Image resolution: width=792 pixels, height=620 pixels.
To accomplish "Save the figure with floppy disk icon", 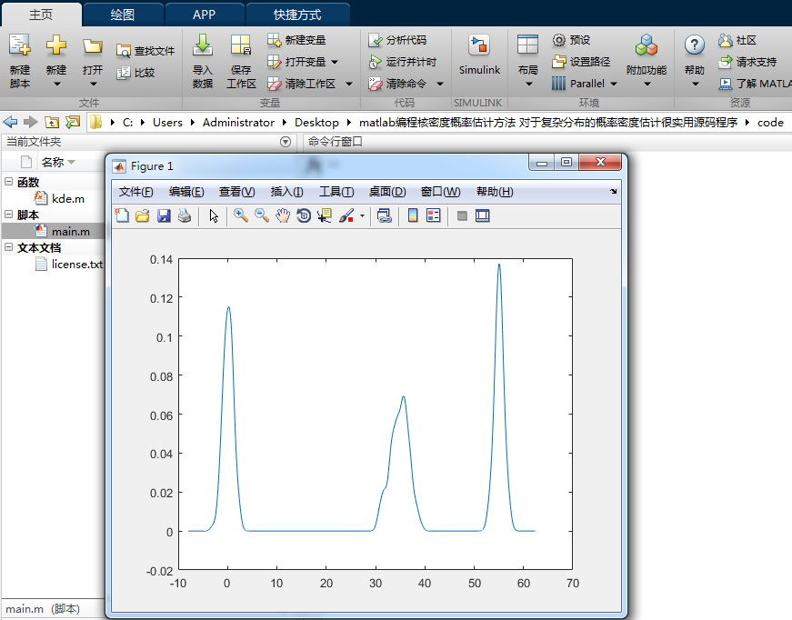I will click(x=164, y=216).
